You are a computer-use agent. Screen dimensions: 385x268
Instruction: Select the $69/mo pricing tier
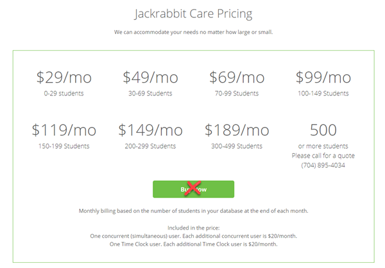(x=237, y=78)
